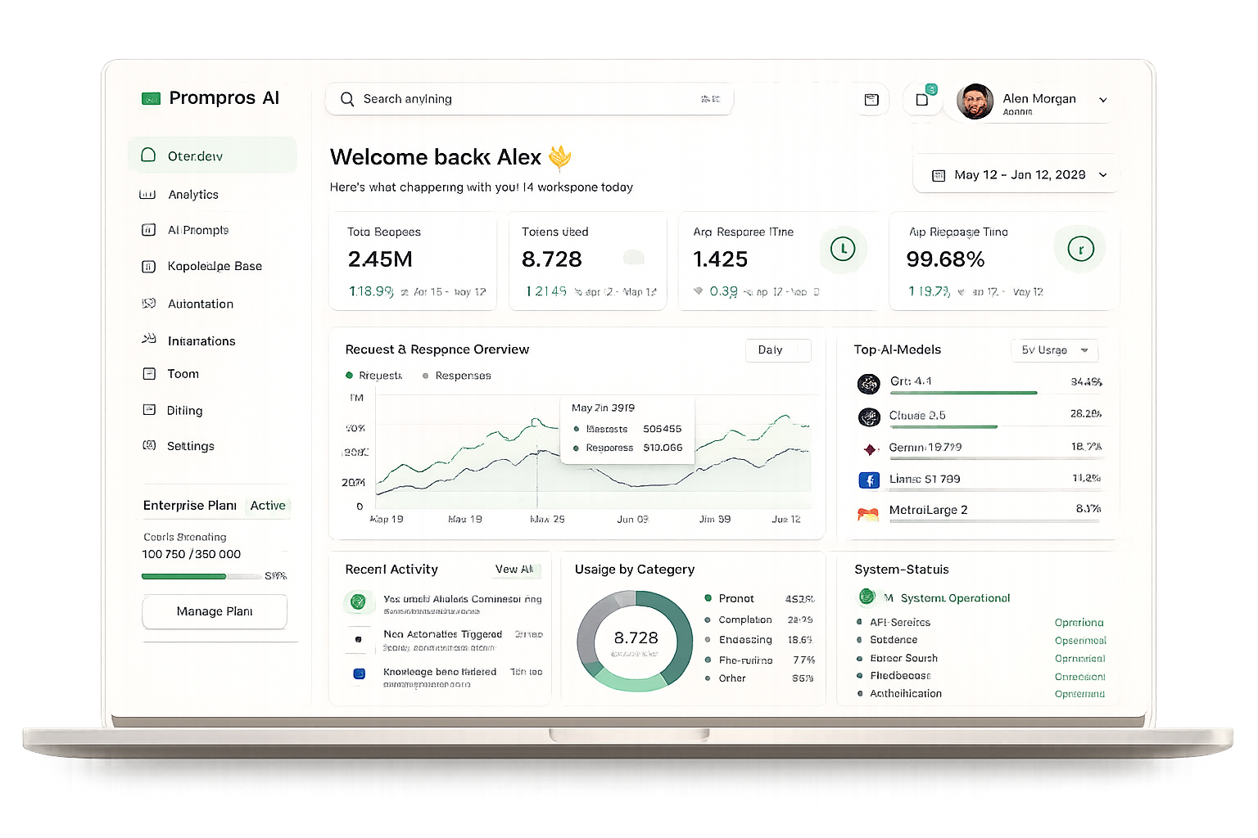Click the Auiontation sidebar icon

(149, 304)
